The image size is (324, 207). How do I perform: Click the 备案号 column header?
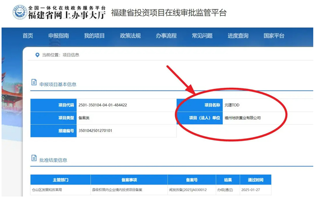click(192, 180)
